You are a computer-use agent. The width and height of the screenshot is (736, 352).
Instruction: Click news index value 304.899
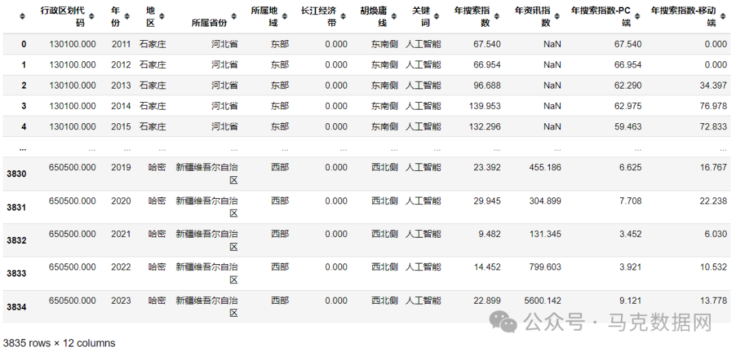545,201
